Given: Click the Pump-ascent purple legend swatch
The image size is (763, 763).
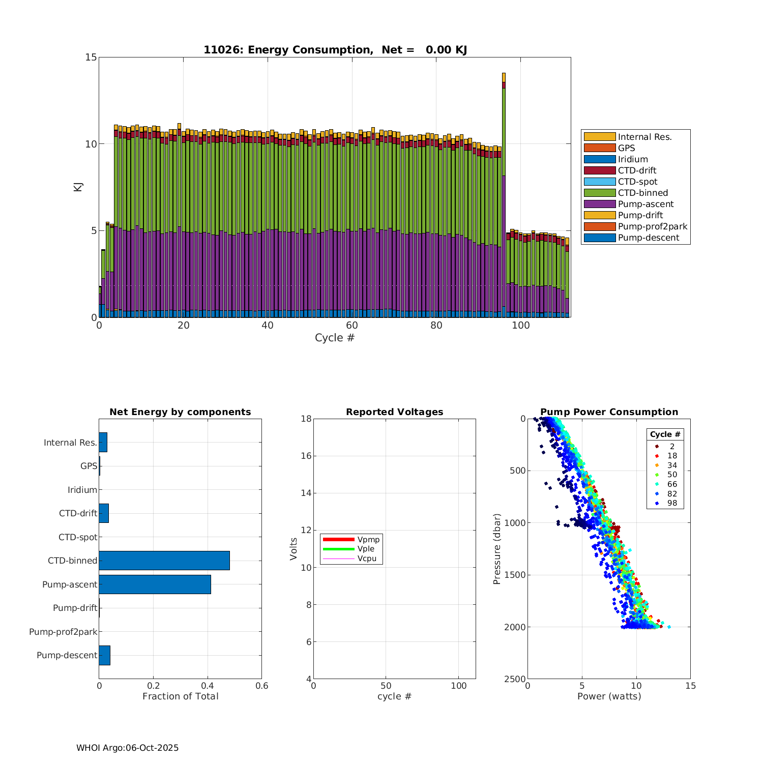Looking at the screenshot, I should pos(599,204).
